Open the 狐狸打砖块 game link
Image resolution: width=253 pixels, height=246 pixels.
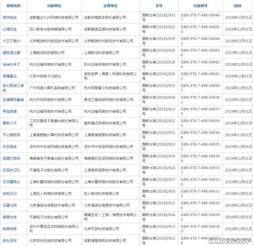tap(11, 158)
